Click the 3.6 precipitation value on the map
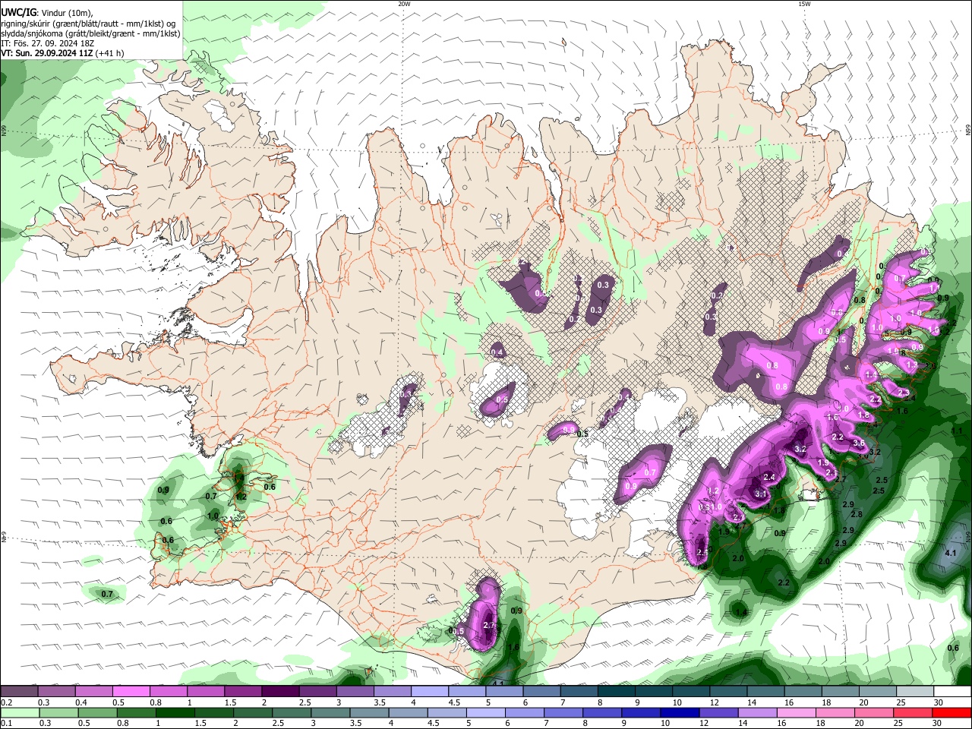This screenshot has width=972, height=729. pos(859,443)
